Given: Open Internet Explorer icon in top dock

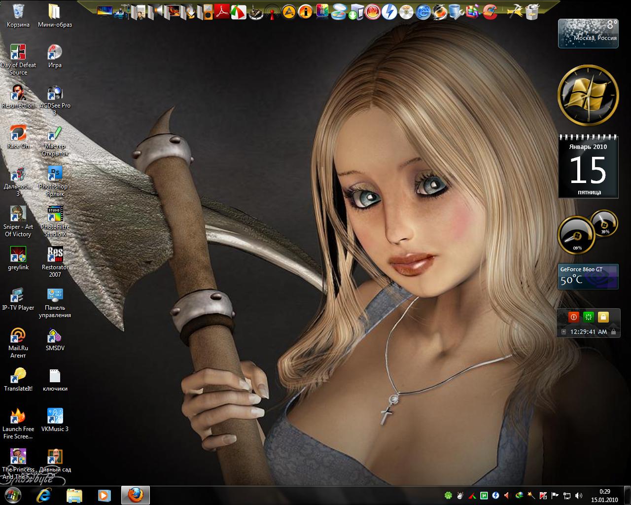Looking at the screenshot, I should 422,11.
